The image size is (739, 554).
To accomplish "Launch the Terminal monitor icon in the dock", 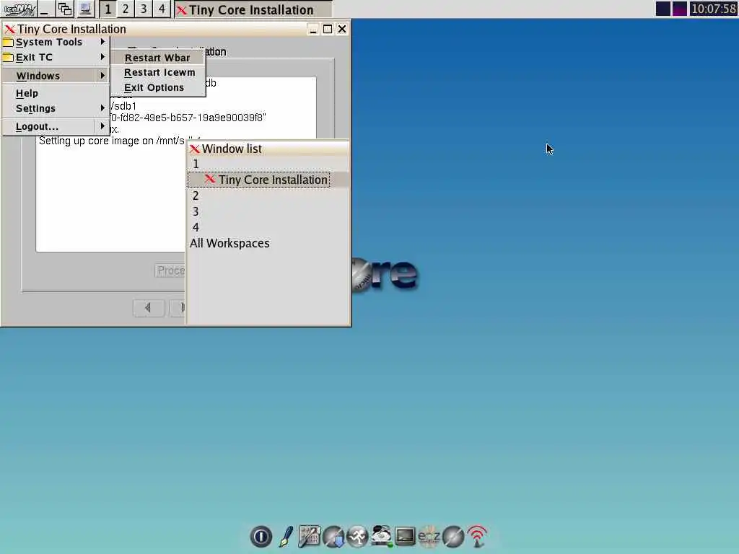I will pos(405,537).
